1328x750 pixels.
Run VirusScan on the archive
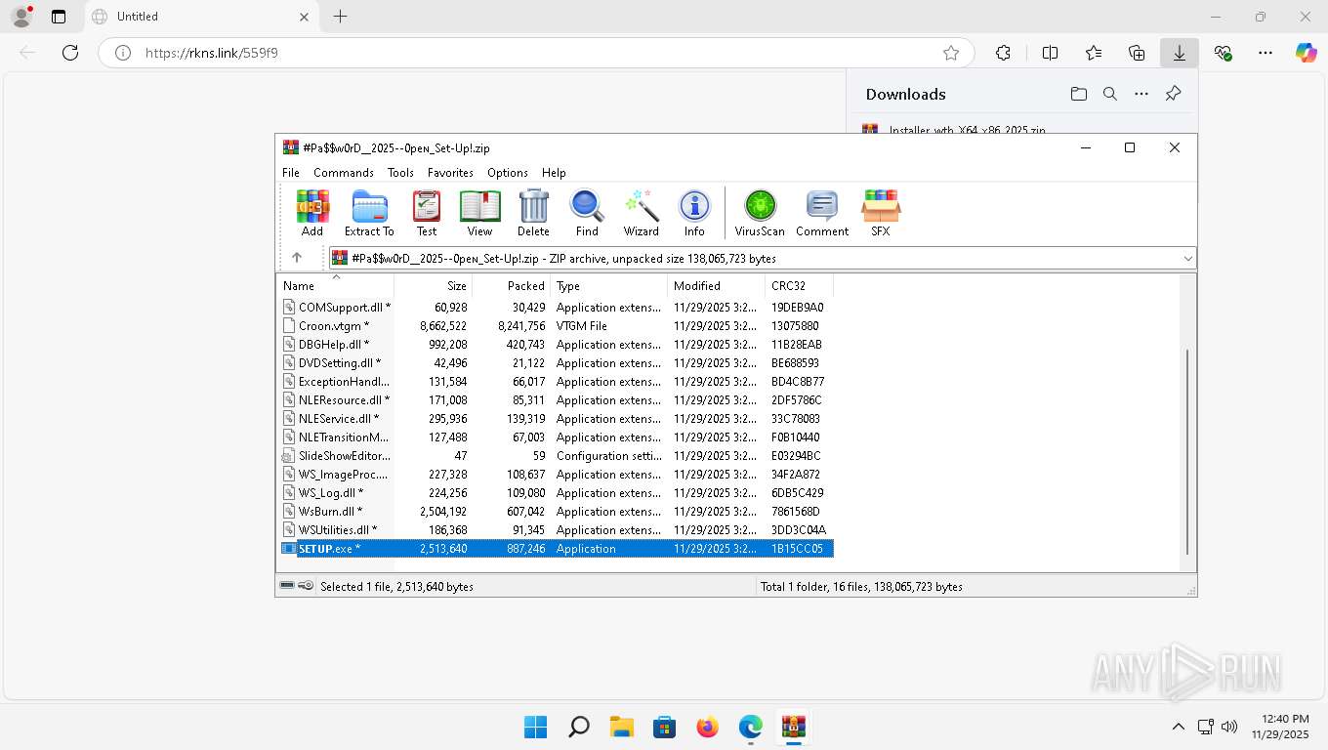(760, 213)
